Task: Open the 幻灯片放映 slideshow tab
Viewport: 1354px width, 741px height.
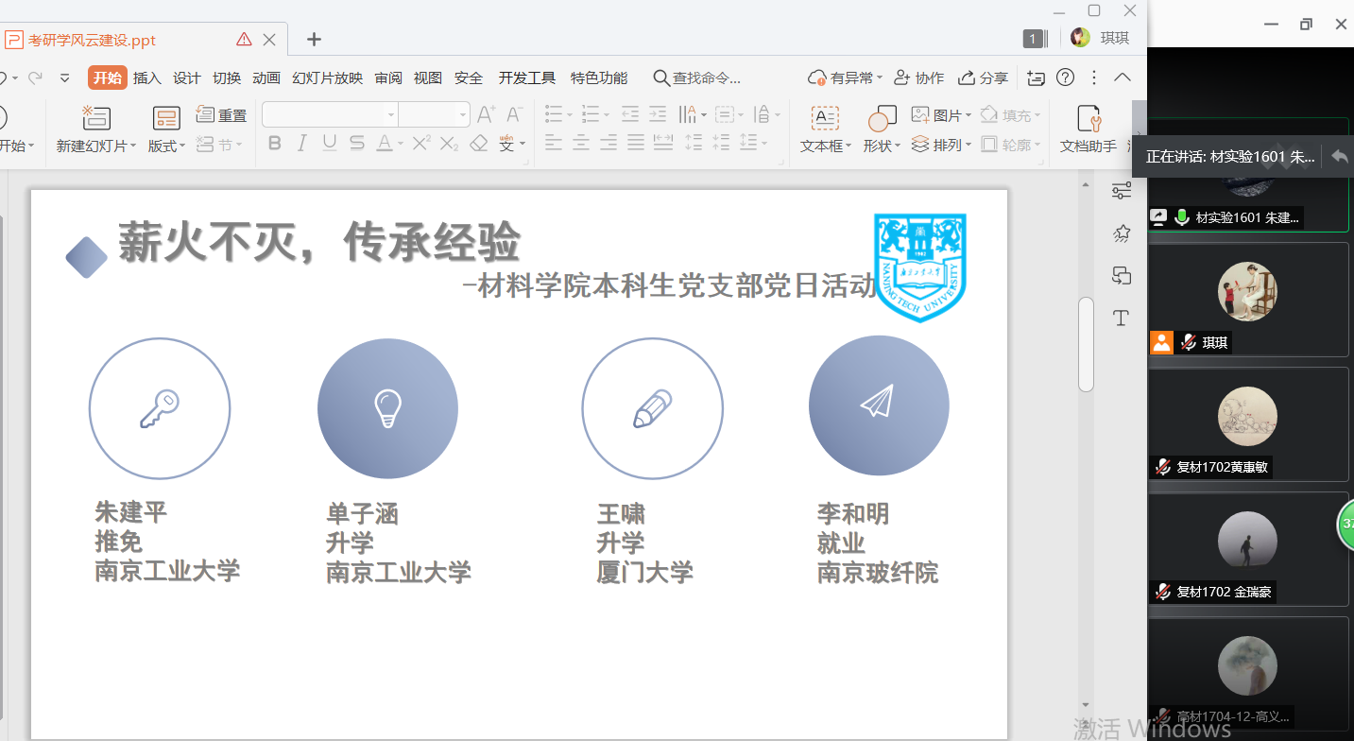Action: point(327,78)
